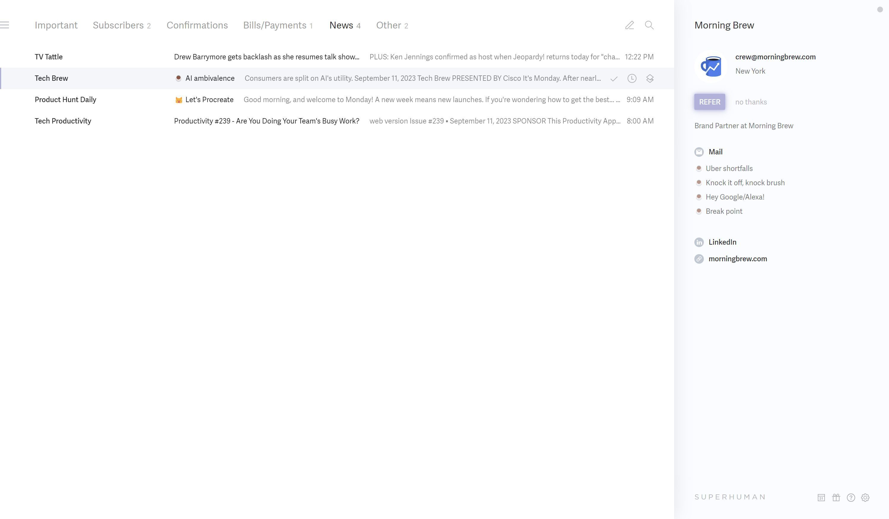
Task: Click the REFER button
Action: click(x=709, y=102)
